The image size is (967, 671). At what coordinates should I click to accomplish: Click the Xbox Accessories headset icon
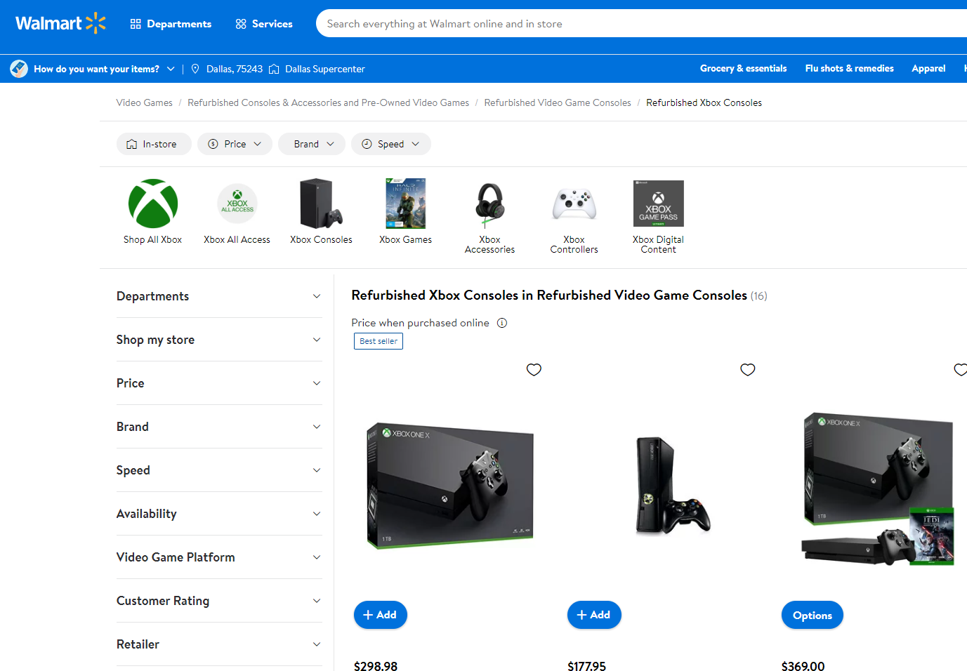[489, 204]
